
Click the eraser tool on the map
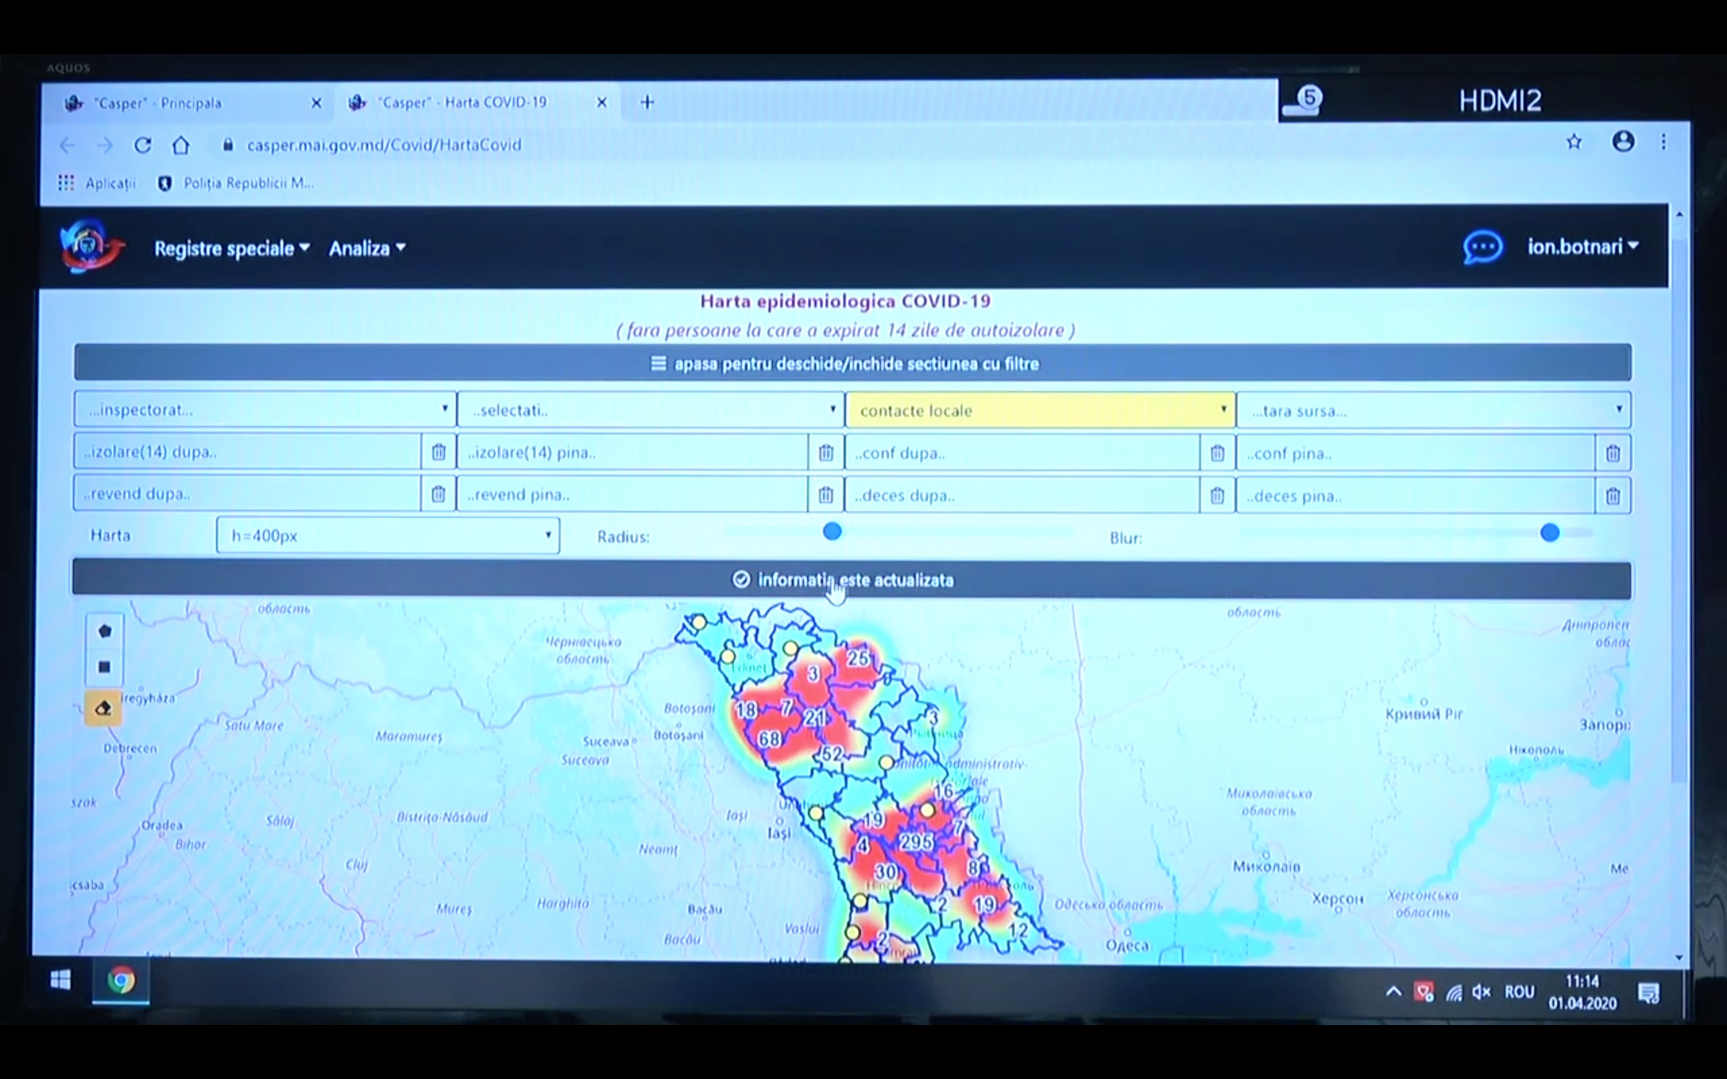click(103, 708)
